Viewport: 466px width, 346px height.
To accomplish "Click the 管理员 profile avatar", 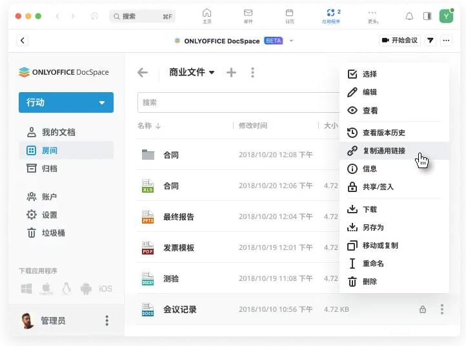I will (28, 320).
